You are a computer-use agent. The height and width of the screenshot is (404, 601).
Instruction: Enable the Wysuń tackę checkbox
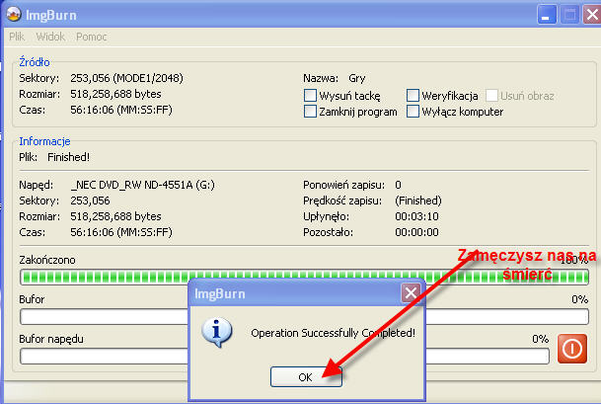(310, 95)
